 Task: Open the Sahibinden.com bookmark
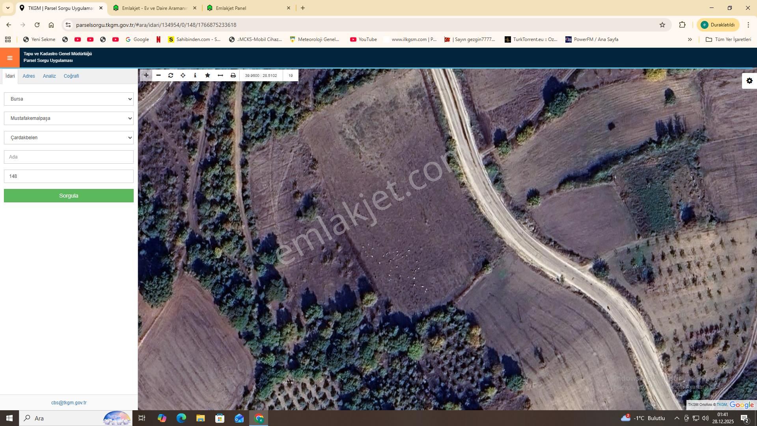194,39
